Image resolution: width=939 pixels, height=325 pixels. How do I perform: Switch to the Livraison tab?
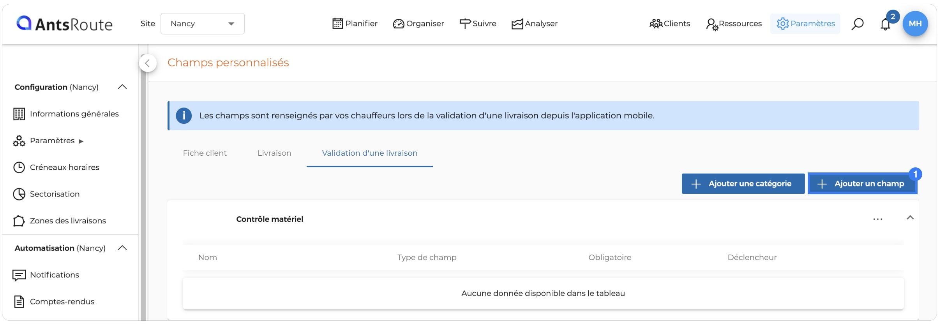pos(274,153)
